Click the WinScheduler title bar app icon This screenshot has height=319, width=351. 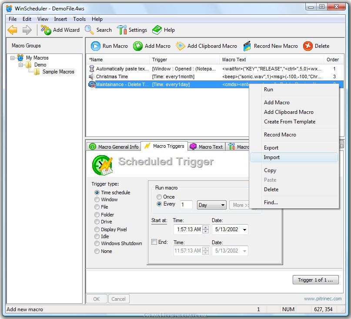[9, 9]
